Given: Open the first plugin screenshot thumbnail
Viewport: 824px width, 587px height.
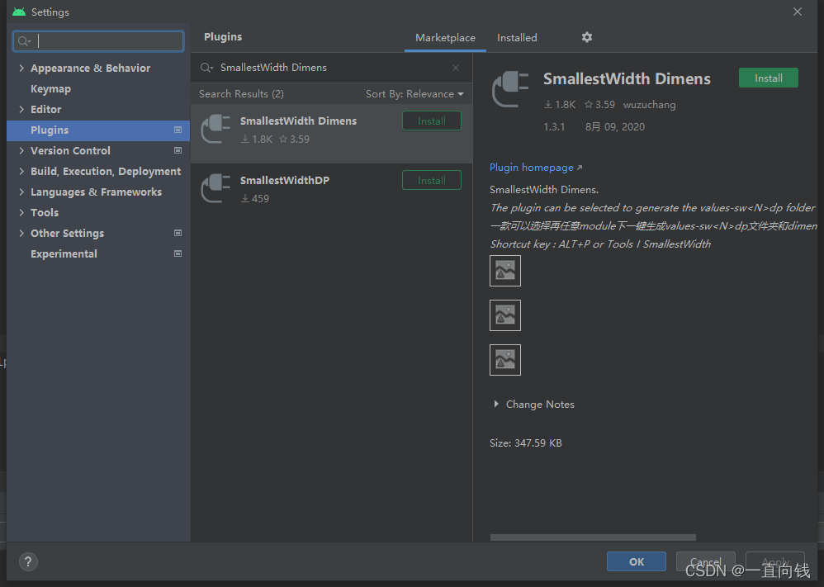Looking at the screenshot, I should pos(504,270).
